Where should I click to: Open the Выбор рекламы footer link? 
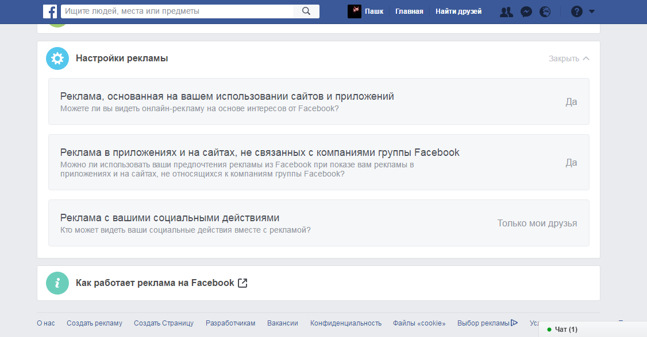[483, 323]
